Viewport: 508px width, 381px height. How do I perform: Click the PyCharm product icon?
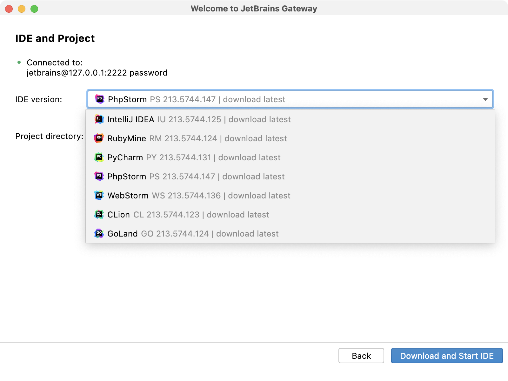coord(99,157)
